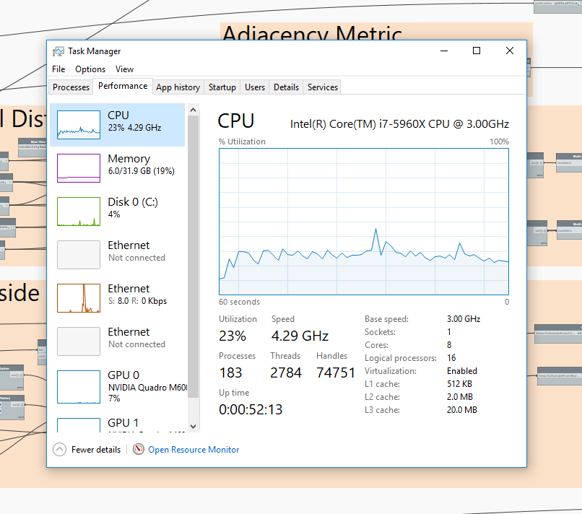Screen dimensions: 582x514
Task: Switch to the Services tab
Action: 322,87
